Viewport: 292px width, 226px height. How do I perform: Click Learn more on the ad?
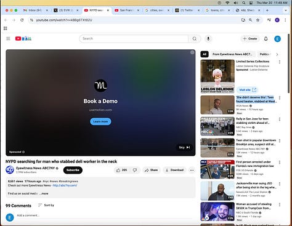click(100, 121)
